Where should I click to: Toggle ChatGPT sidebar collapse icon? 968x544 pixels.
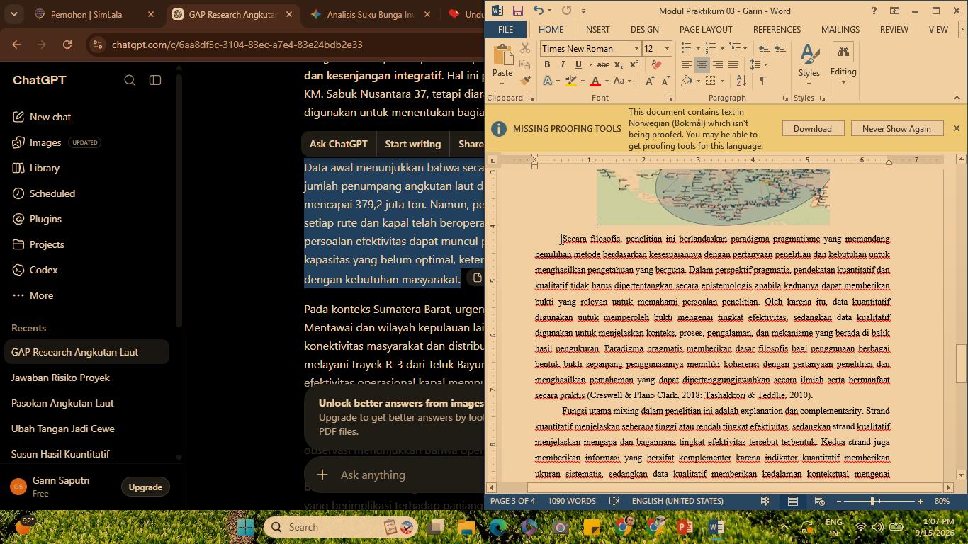[x=155, y=80]
